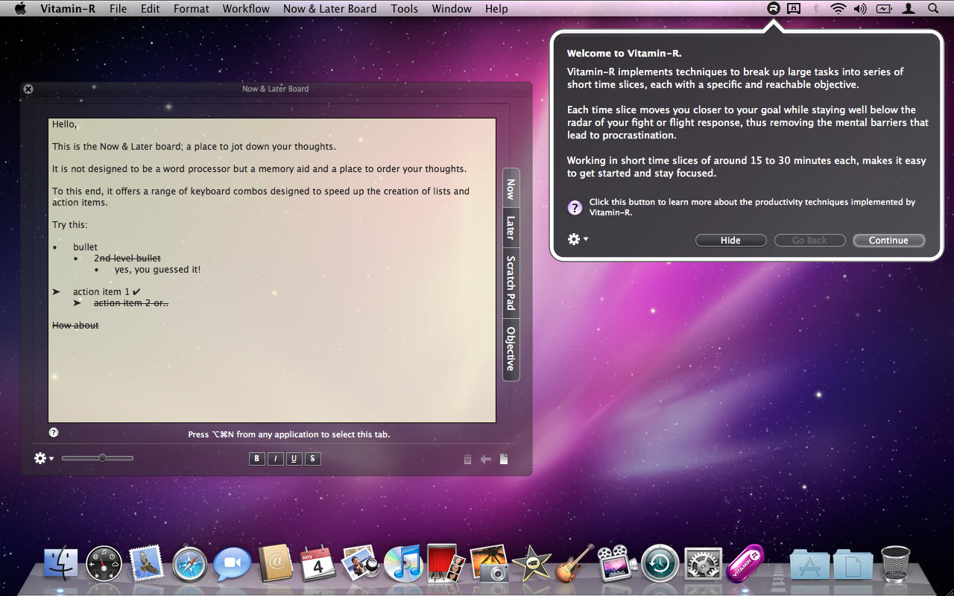Open Finder from the Dock
The image size is (954, 596).
[61, 564]
